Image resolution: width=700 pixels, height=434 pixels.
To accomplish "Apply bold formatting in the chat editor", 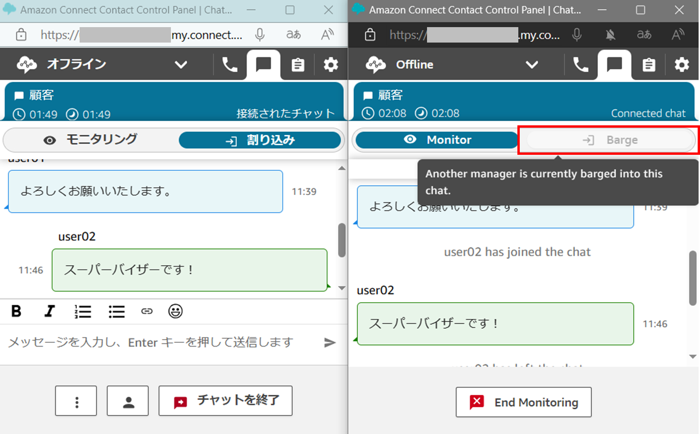I will click(16, 311).
